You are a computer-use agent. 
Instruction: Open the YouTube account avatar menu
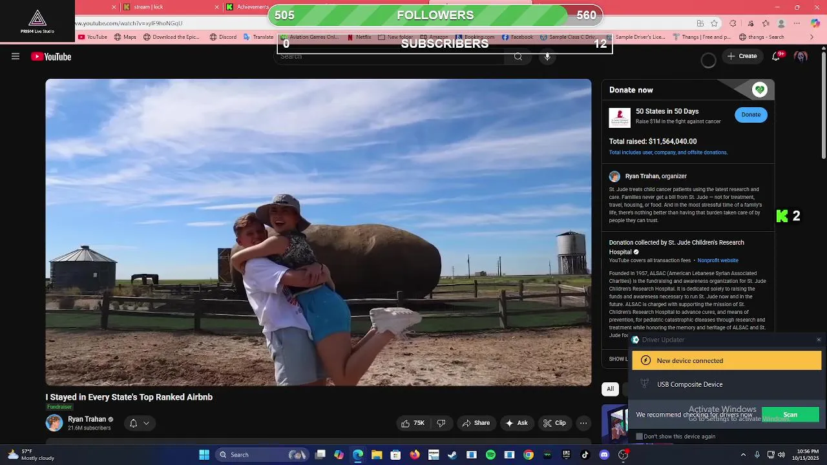coord(801,57)
